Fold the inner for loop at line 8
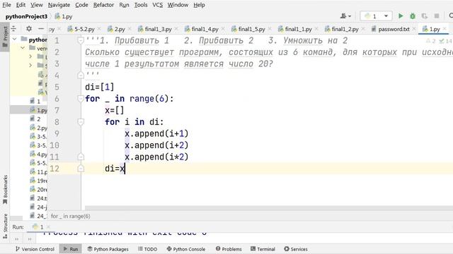Viewport: 453px width, 254px height. [x=81, y=122]
